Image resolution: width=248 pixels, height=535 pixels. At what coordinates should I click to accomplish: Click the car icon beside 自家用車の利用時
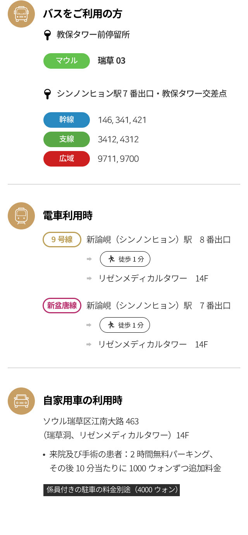coord(21,401)
